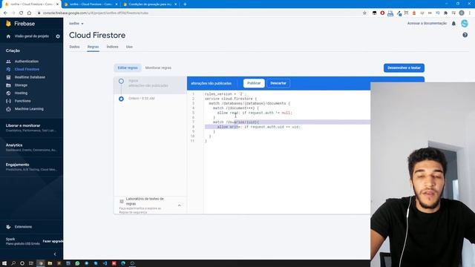This screenshot has width=475, height=267.
Task: Reload the page in the browser
Action: [x=22, y=13]
